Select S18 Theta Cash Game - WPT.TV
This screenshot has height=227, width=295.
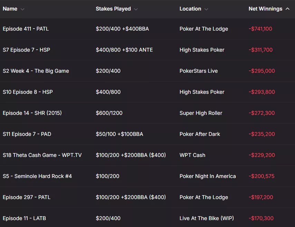[147, 155]
